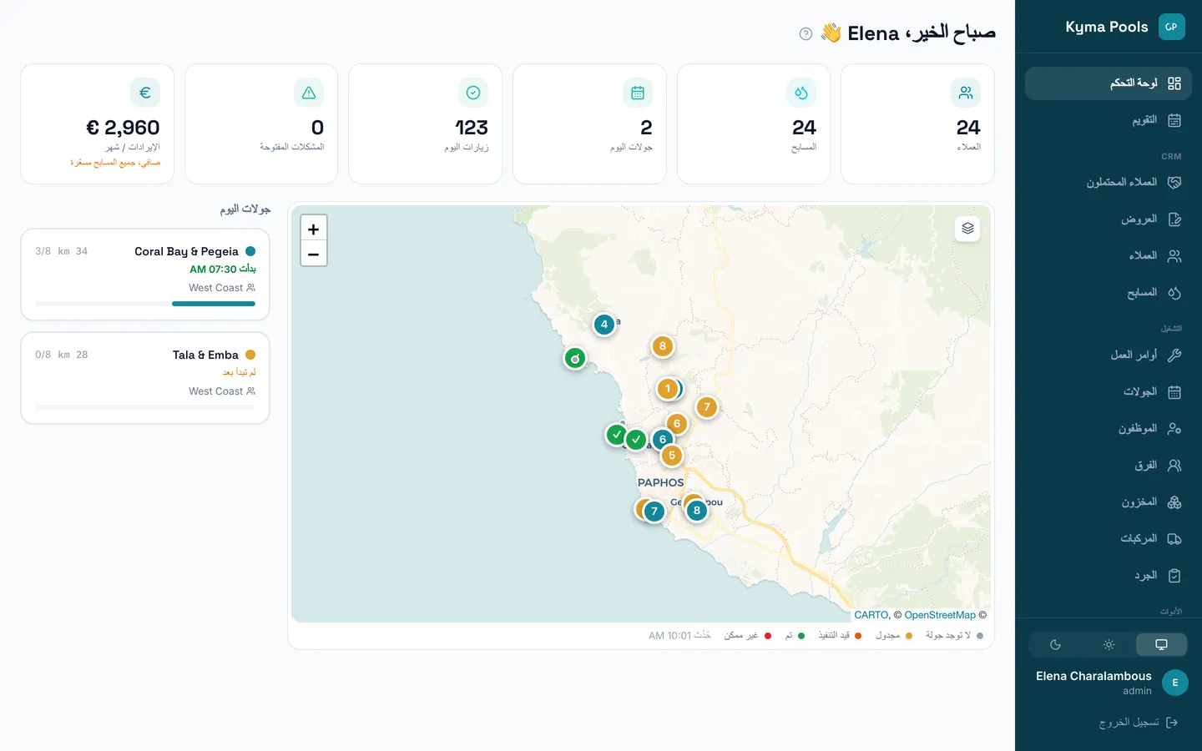Click the teal map marker numbered 4
Viewport: 1202px width, 751px height.
[x=604, y=325]
